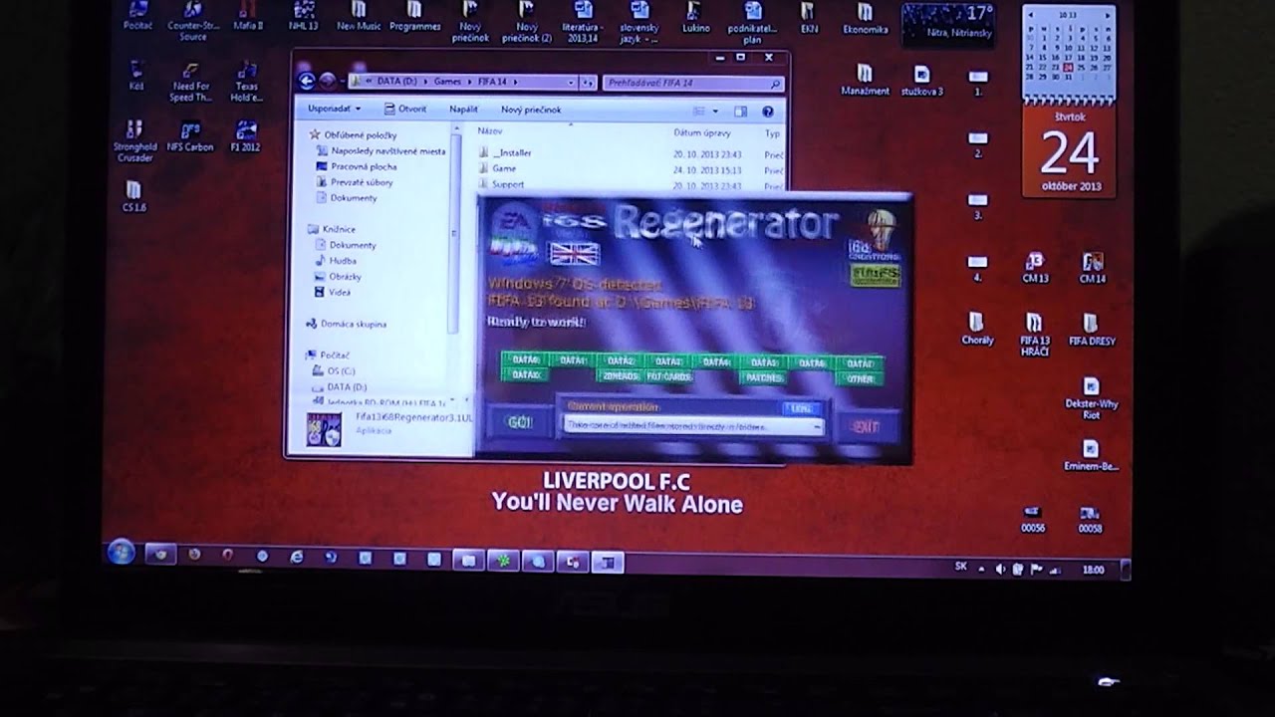
Task: Open the Usporiadať dropdown menu
Action: tap(335, 109)
